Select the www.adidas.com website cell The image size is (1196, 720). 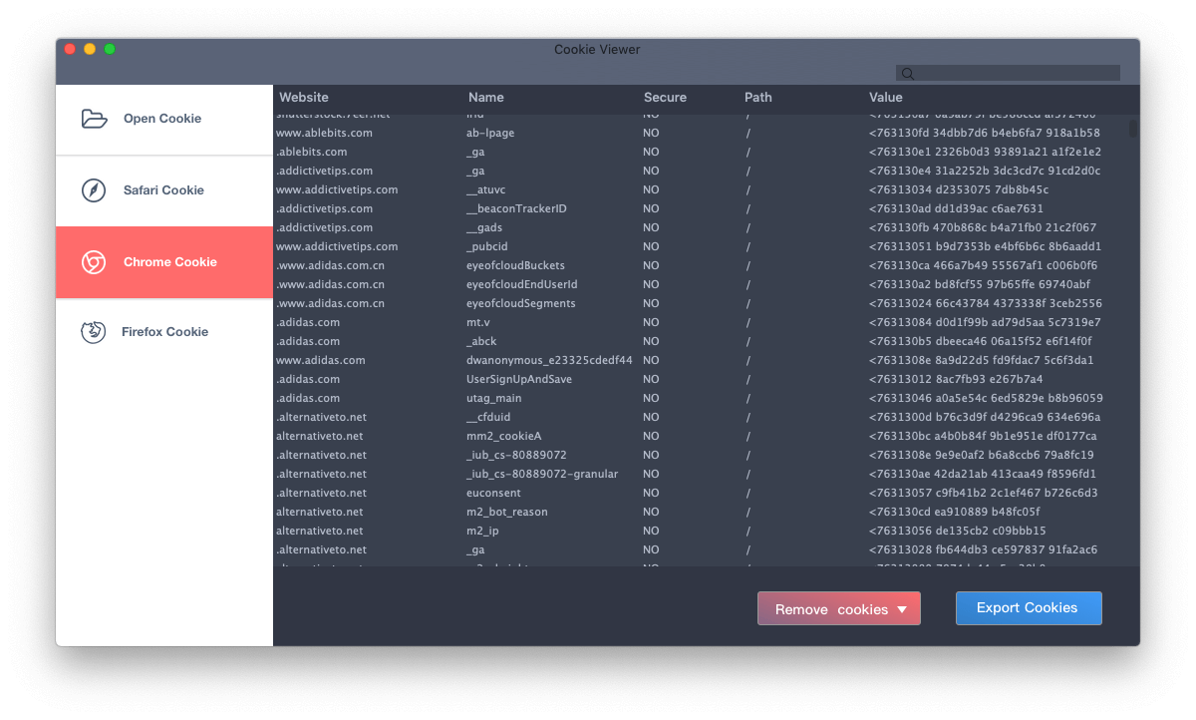tap(321, 360)
